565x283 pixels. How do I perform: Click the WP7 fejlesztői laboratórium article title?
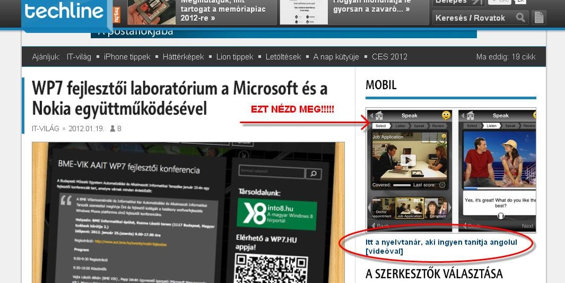coord(179,98)
